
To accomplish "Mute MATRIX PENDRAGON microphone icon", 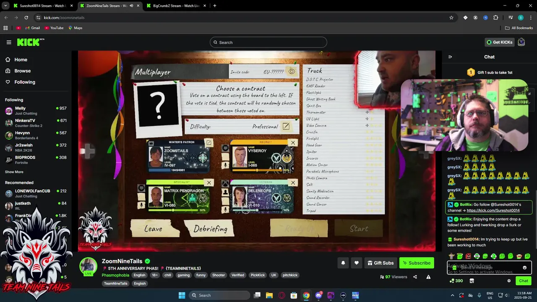I will point(141,205).
